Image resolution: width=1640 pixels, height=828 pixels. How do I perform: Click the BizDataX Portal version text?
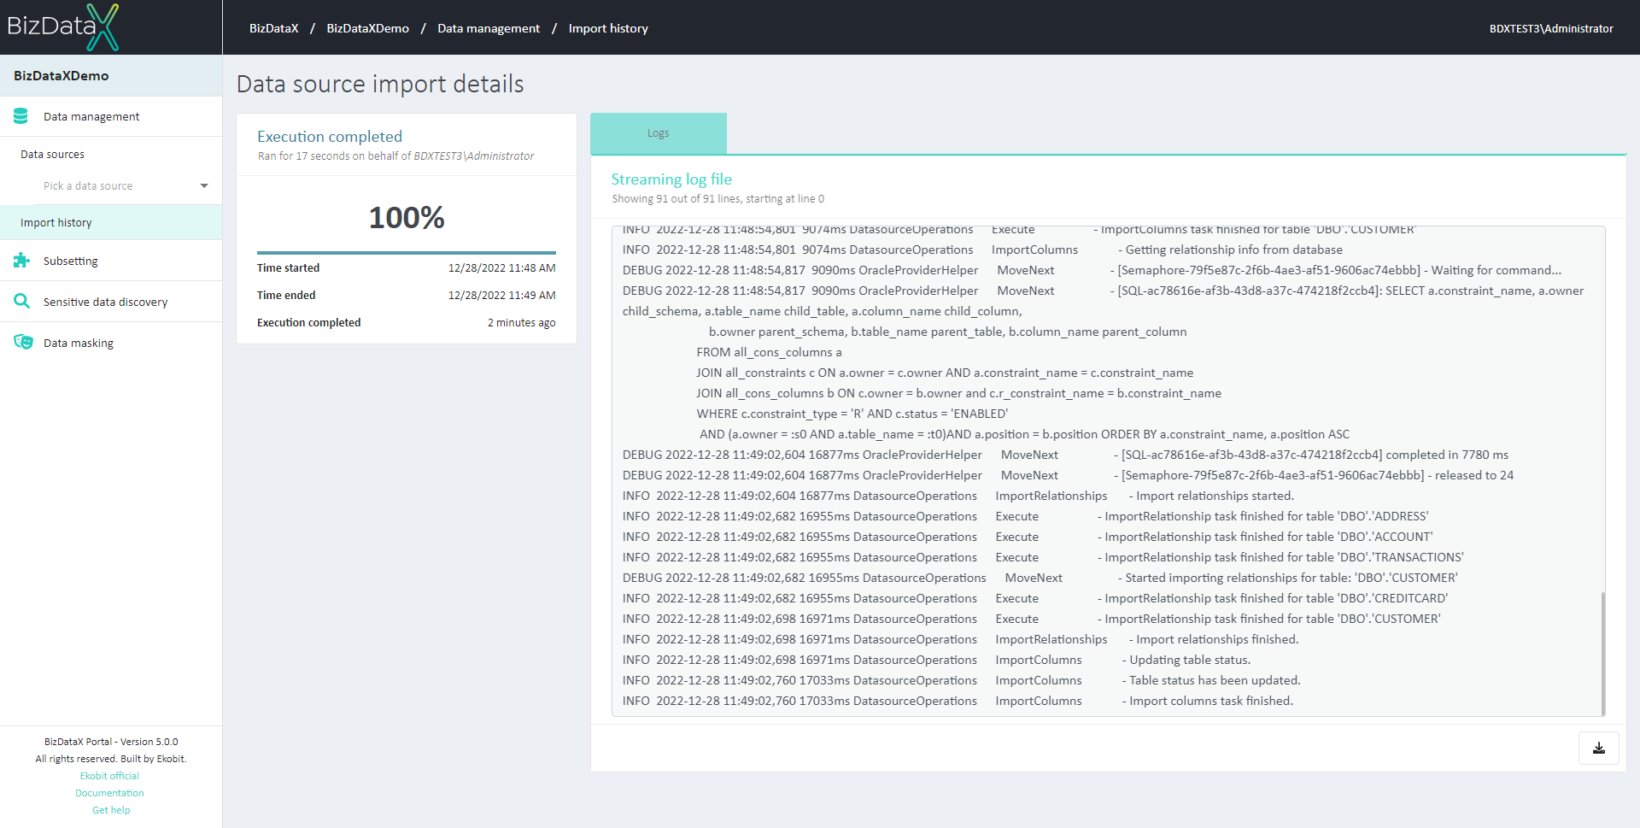(x=111, y=742)
